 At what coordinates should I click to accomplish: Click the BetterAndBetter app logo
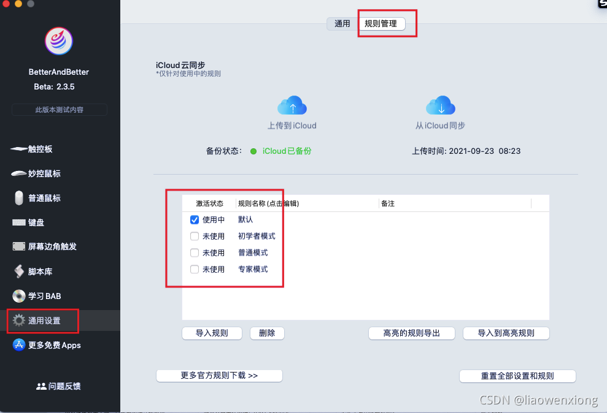(58, 40)
